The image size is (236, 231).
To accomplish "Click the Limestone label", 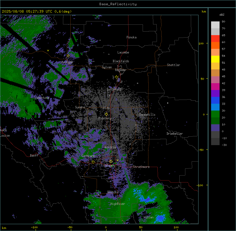I will tap(42, 98).
